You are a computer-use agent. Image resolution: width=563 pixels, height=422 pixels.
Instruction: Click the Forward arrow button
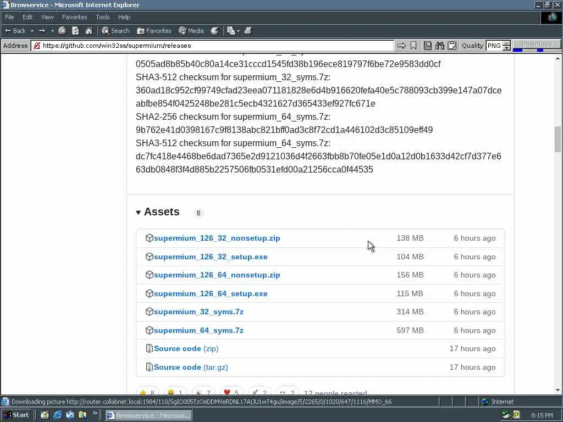click(42, 31)
